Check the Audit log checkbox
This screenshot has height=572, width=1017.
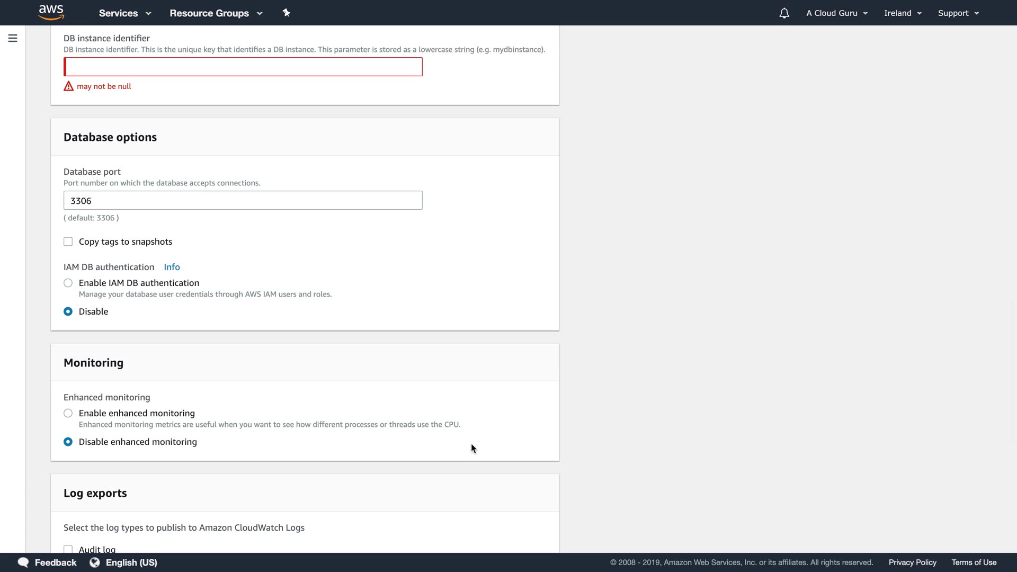(x=68, y=549)
